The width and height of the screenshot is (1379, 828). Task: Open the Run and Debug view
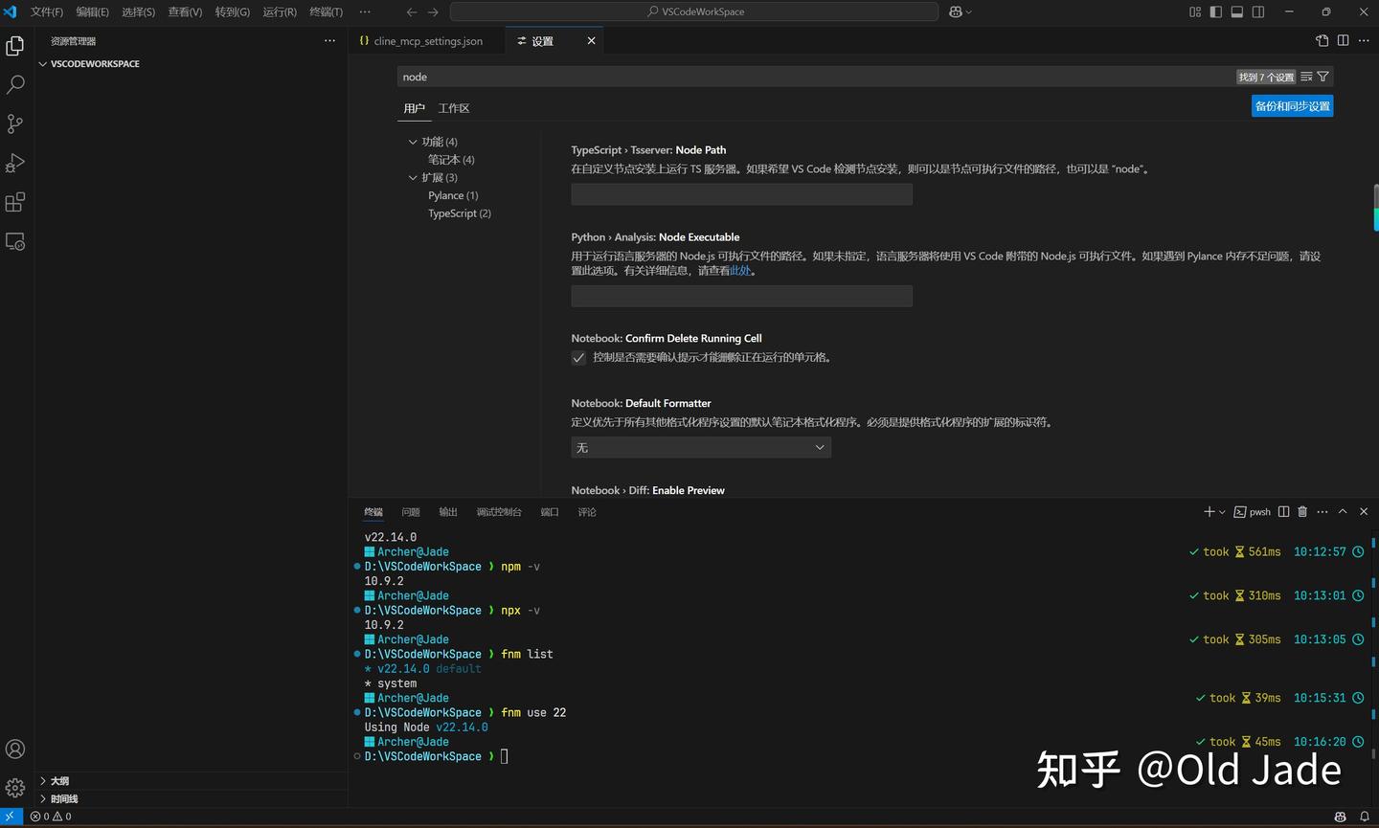14,163
